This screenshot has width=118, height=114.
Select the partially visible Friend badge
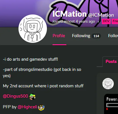click(x=115, y=21)
